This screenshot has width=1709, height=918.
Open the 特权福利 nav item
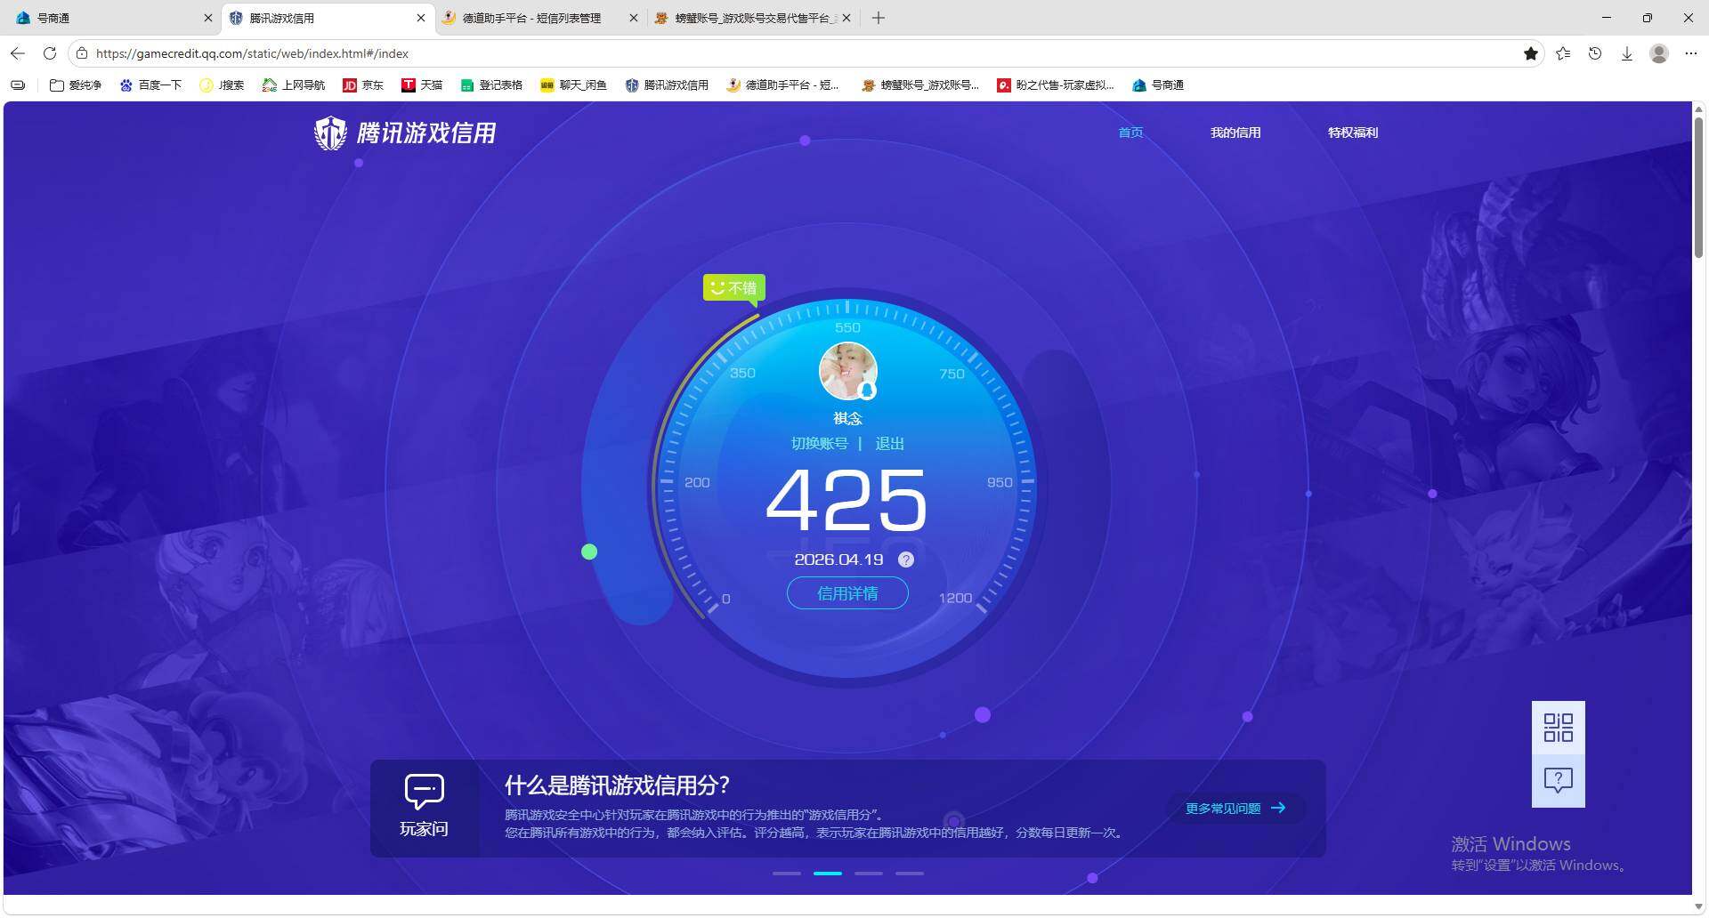(x=1353, y=133)
